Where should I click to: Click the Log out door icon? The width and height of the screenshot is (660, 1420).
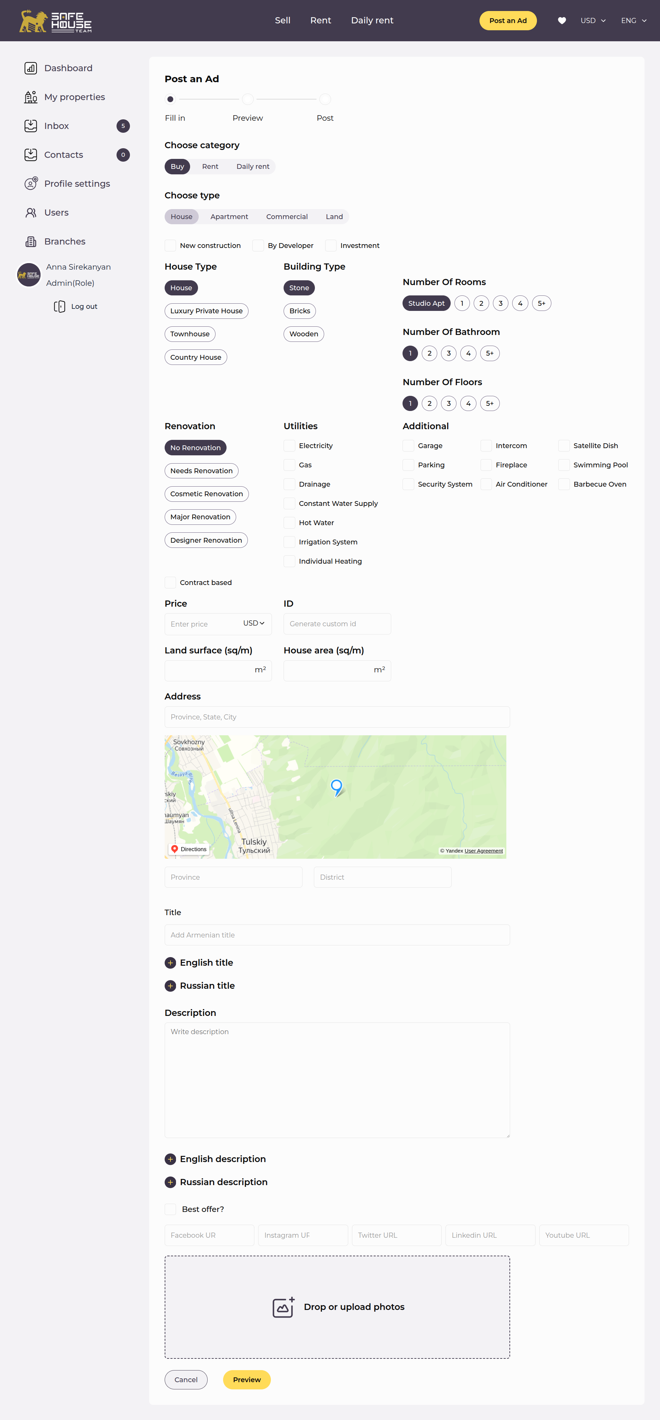59,306
